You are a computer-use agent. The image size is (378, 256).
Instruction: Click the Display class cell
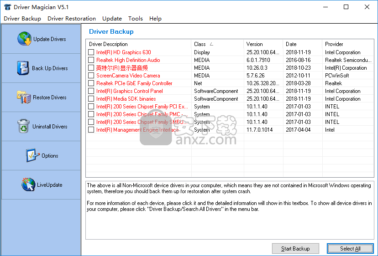[202, 52]
